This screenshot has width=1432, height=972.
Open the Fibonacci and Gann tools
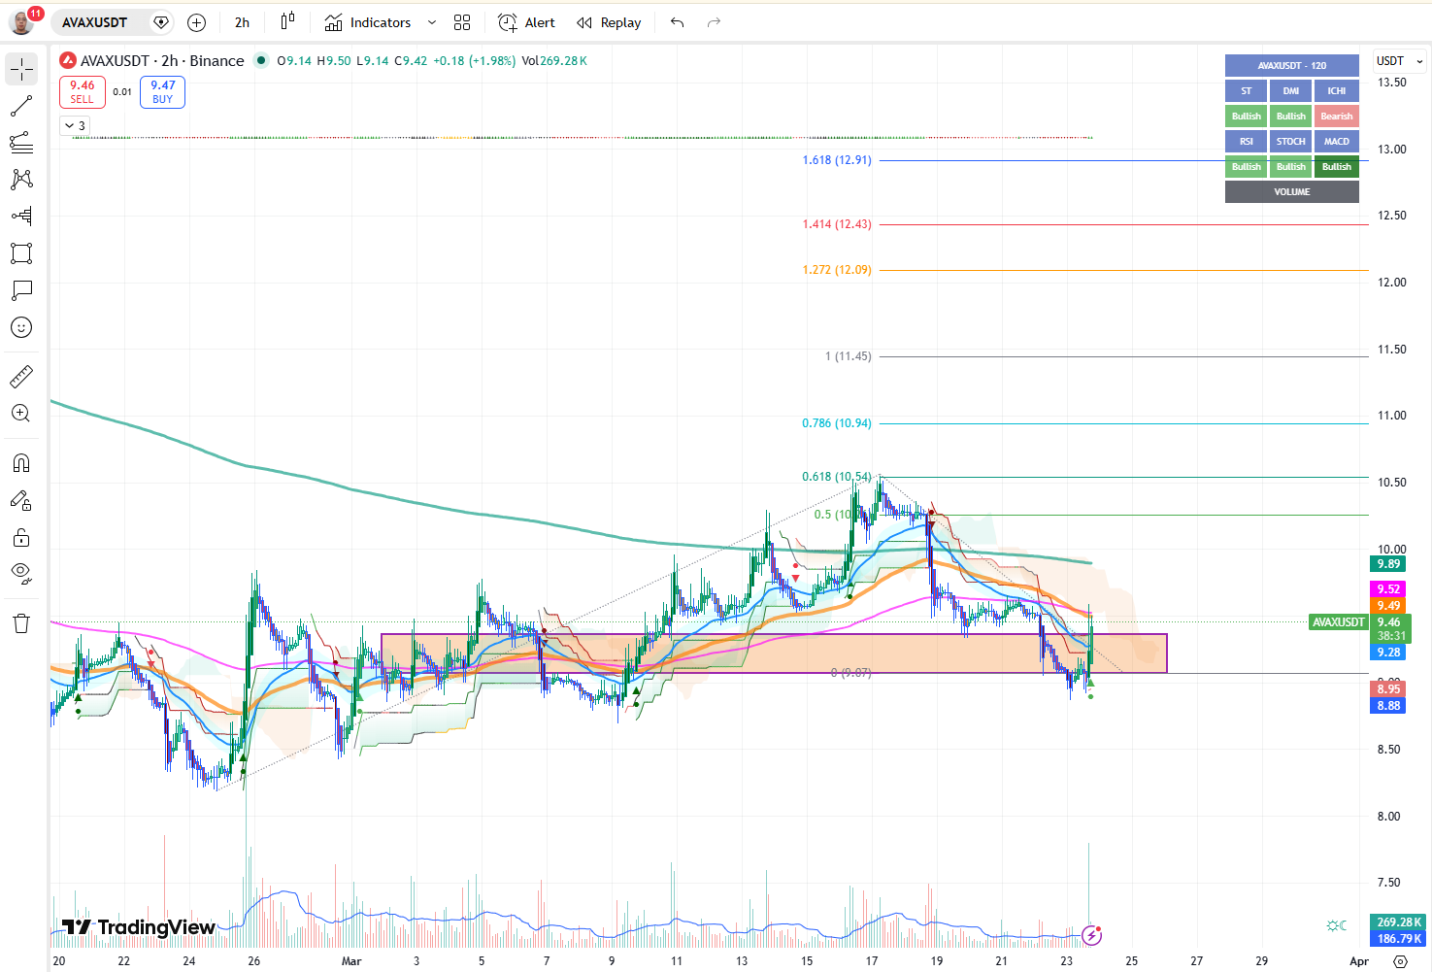(x=21, y=143)
